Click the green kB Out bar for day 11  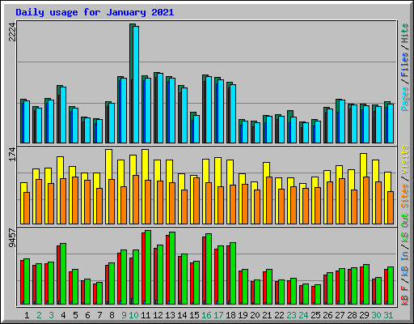coord(148,267)
